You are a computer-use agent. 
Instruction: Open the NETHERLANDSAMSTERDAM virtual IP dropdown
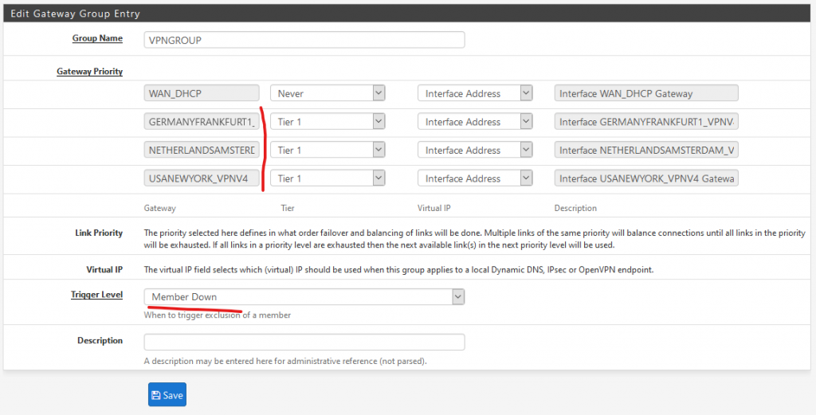coord(475,150)
